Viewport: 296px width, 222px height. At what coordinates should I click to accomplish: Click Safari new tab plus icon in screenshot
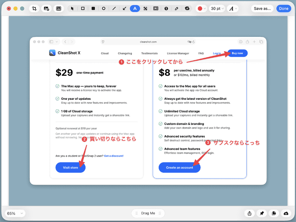pyautogui.click(x=254, y=42)
